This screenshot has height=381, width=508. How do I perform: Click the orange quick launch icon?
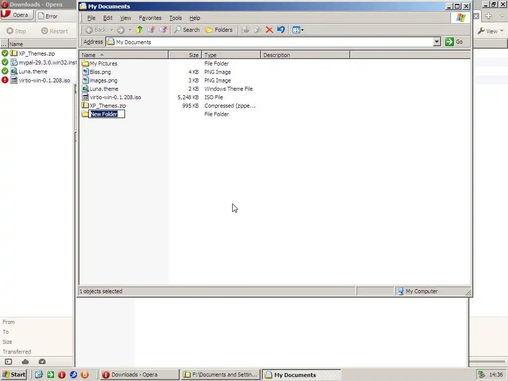click(x=85, y=375)
